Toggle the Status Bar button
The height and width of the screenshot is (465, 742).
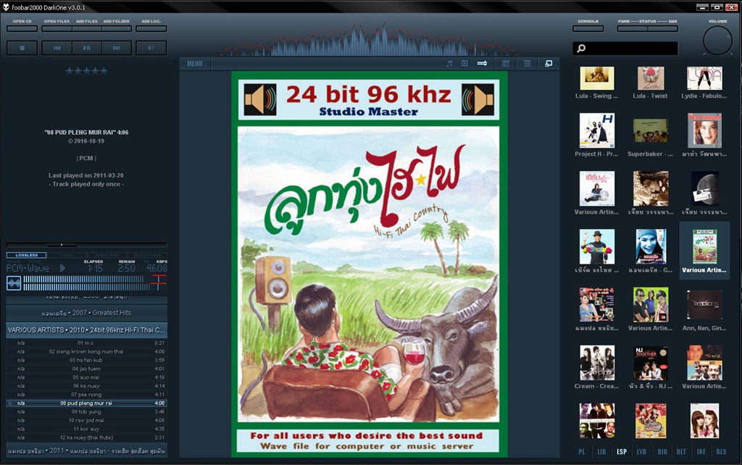662,28
